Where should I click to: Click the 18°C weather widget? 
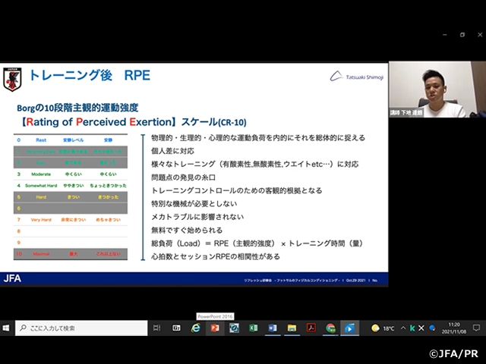383,328
